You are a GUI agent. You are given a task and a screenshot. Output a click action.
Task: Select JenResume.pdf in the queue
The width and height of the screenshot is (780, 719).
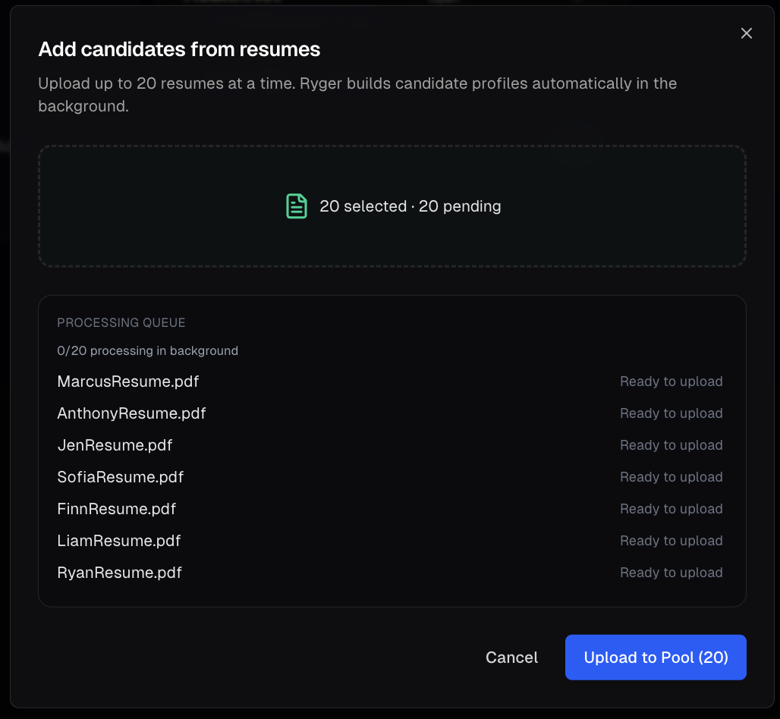click(x=115, y=445)
